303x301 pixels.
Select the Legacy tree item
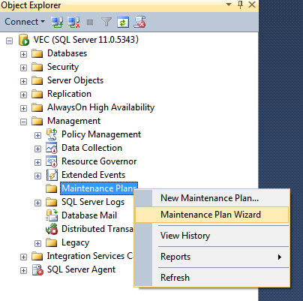pyautogui.click(x=75, y=242)
